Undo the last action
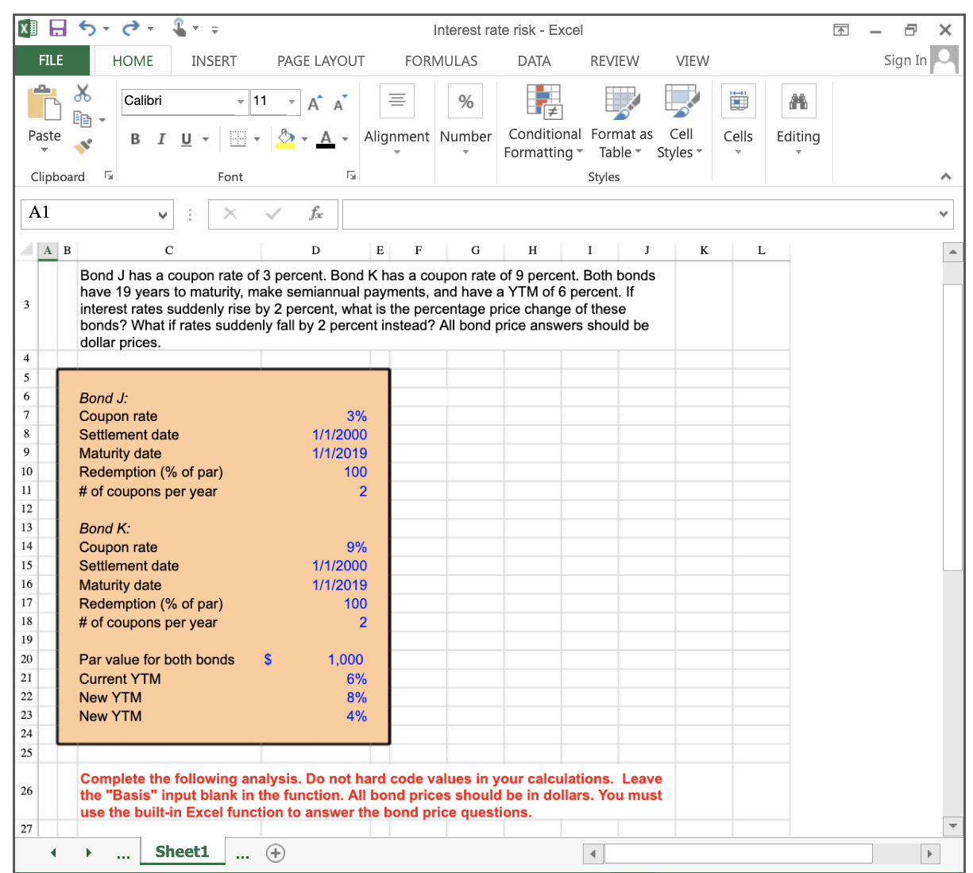Image resolution: width=973 pixels, height=873 pixels. click(87, 29)
